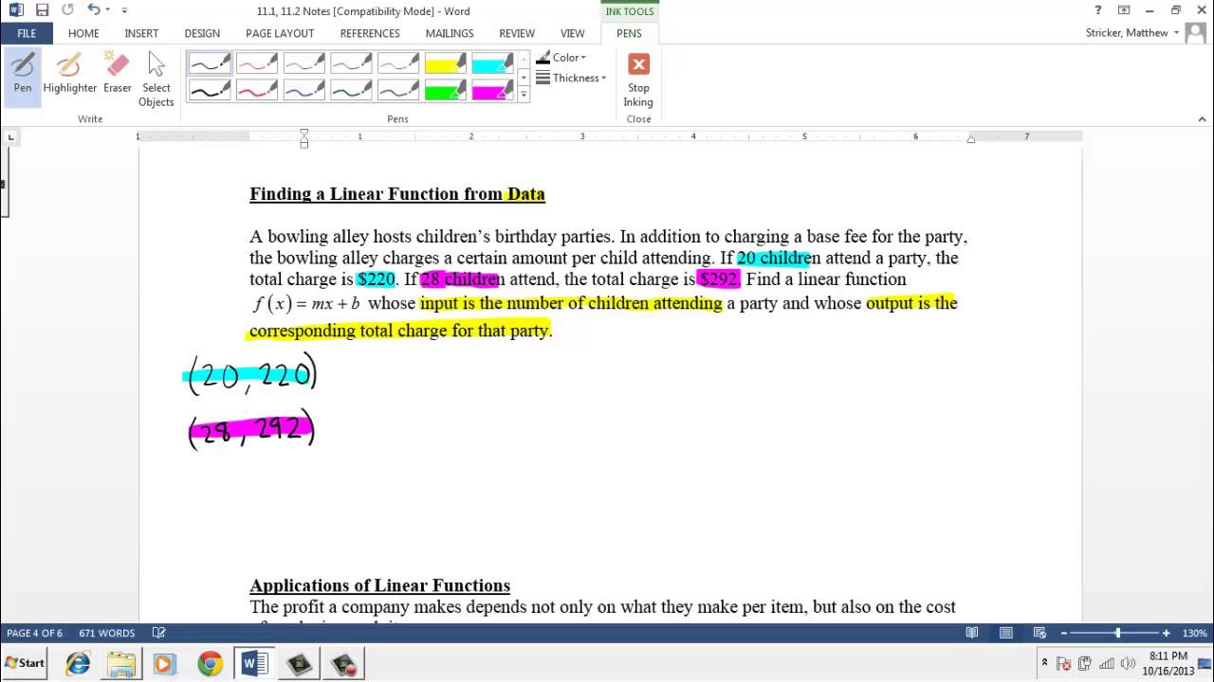Open Ribbon Display Options
This screenshot has height=682, width=1214.
(1124, 10)
